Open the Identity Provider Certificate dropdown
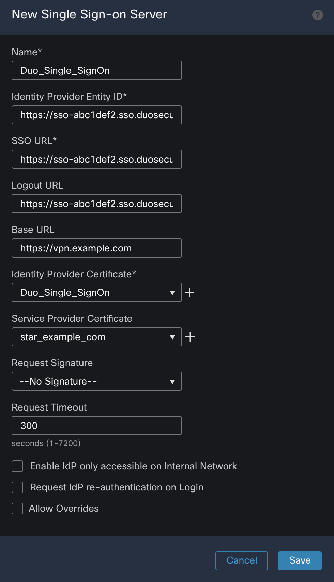The height and width of the screenshot is (582, 334). click(172, 292)
